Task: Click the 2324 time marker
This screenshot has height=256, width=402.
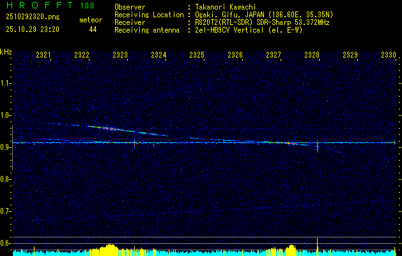Action: tap(158, 54)
